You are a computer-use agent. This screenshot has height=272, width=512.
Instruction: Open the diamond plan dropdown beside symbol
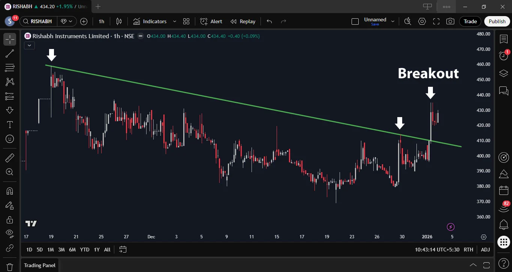tap(67, 21)
